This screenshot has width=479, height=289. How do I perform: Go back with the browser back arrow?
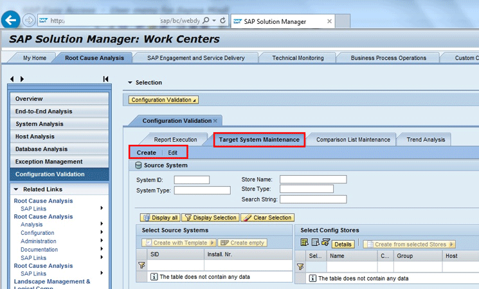[11, 20]
